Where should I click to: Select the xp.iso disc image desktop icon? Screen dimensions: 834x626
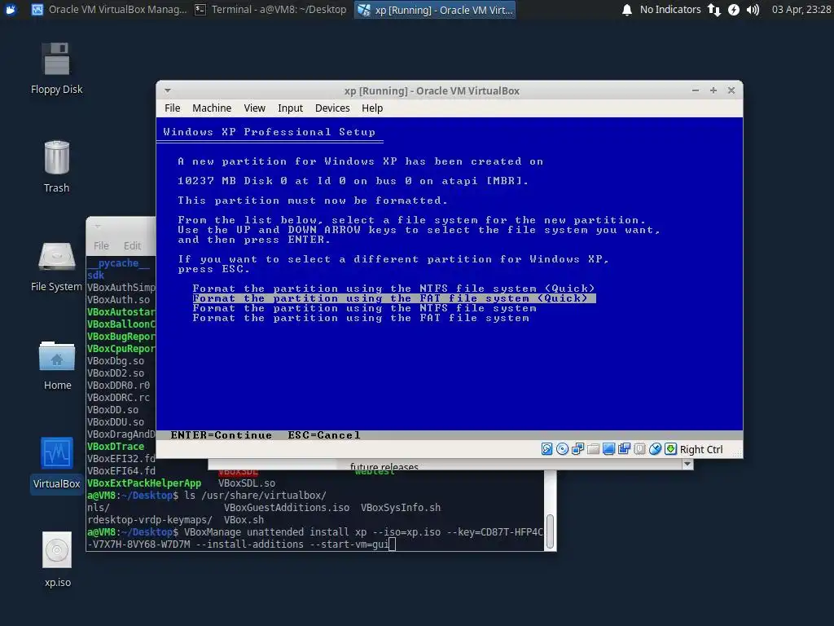point(57,560)
